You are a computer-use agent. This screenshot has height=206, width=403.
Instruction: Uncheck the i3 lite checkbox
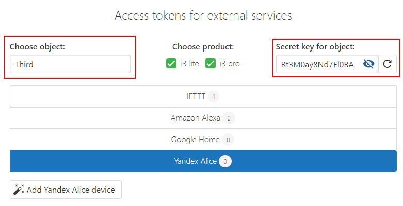[171, 64]
